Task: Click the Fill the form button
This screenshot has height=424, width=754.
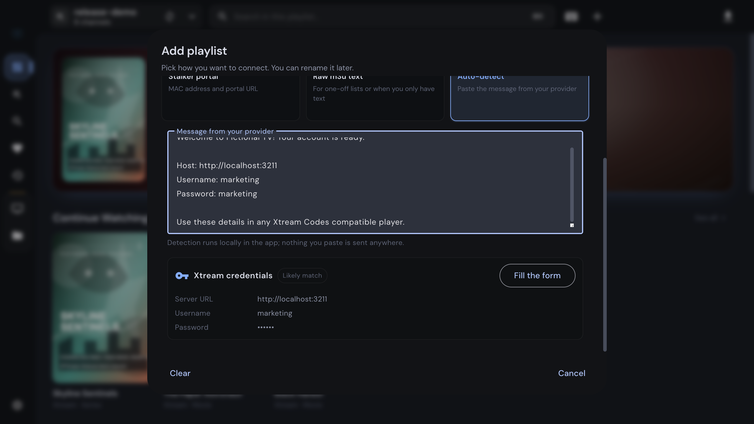Action: click(537, 276)
